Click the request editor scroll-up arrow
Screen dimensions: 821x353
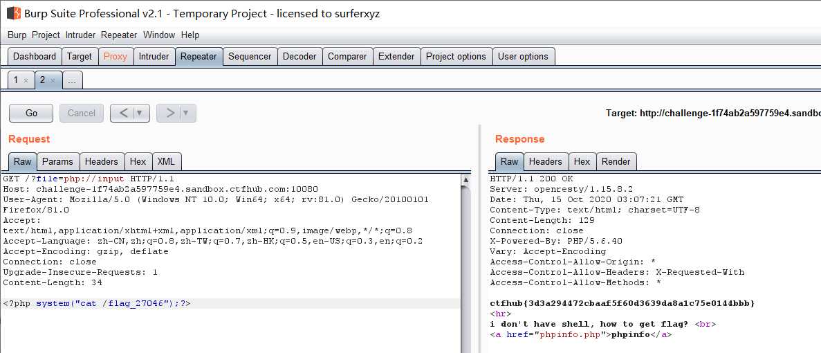point(465,180)
